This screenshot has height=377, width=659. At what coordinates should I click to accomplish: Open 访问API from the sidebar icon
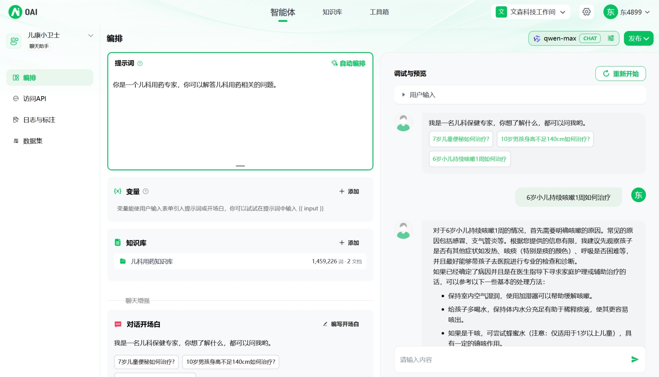[15, 99]
